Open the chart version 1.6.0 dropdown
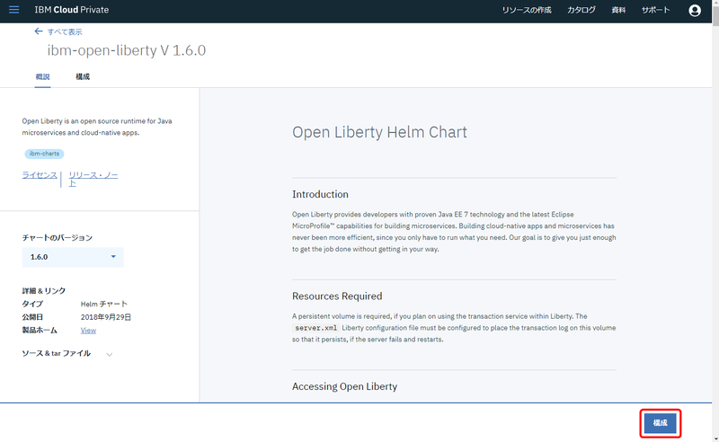 point(73,257)
